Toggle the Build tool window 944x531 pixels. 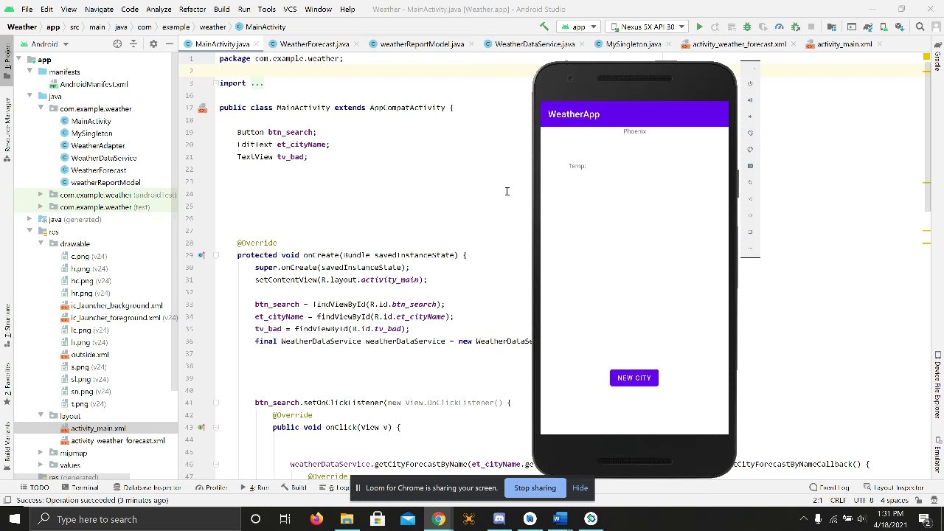pyautogui.click(x=294, y=487)
